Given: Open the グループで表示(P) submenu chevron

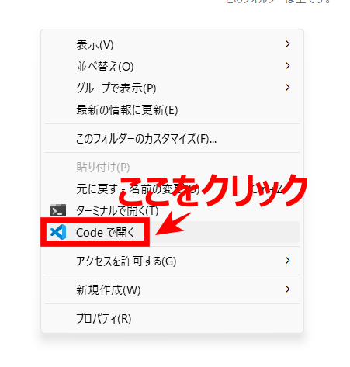Looking at the screenshot, I should tap(287, 88).
